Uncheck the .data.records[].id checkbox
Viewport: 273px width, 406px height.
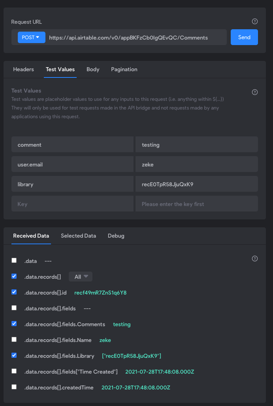(x=14, y=292)
